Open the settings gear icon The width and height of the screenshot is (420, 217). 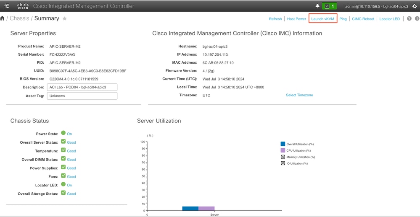click(x=415, y=6)
